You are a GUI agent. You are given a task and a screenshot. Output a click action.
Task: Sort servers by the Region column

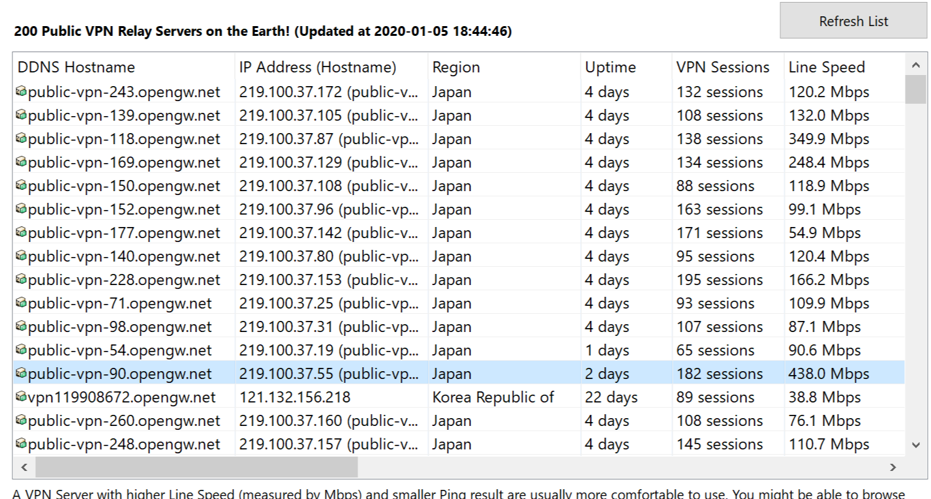[x=455, y=67]
